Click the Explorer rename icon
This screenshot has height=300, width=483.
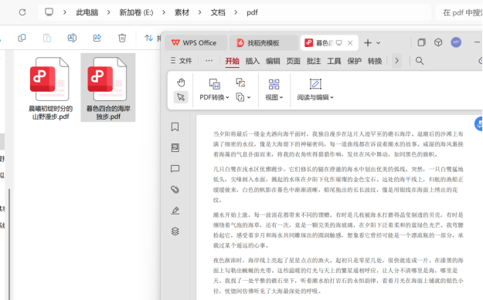pyautogui.click(x=72, y=38)
